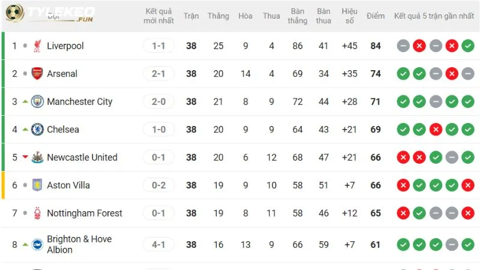480x270 pixels.
Task: Sort table by Điểm column header
Action: pos(376,16)
